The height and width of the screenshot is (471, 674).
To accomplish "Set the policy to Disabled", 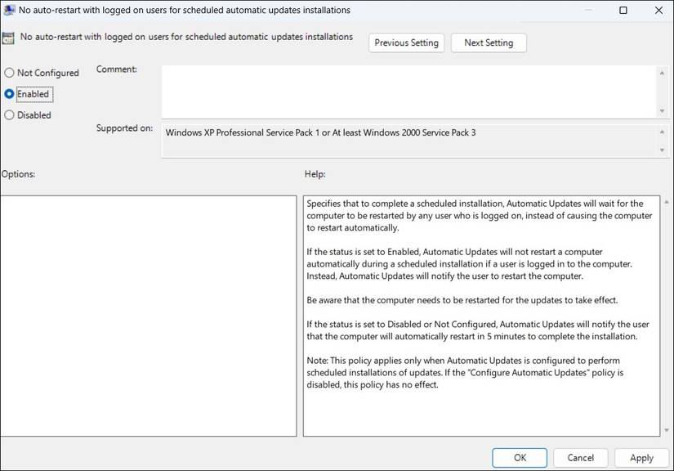I will coord(10,115).
